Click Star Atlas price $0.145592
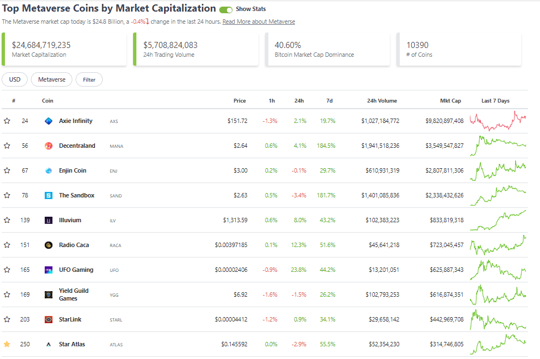The image size is (540, 359). coord(234,344)
